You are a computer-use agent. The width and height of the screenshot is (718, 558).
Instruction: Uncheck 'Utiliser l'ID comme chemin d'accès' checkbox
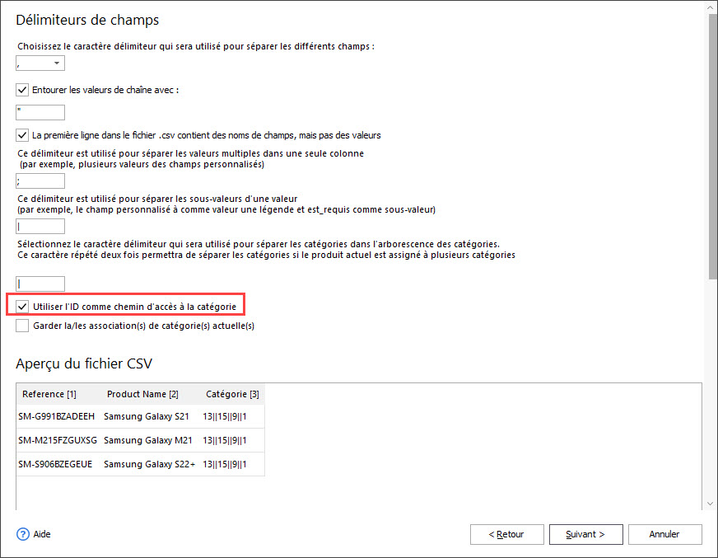coord(22,307)
